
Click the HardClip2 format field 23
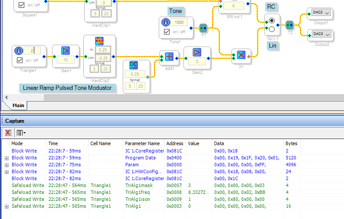pos(105,69)
